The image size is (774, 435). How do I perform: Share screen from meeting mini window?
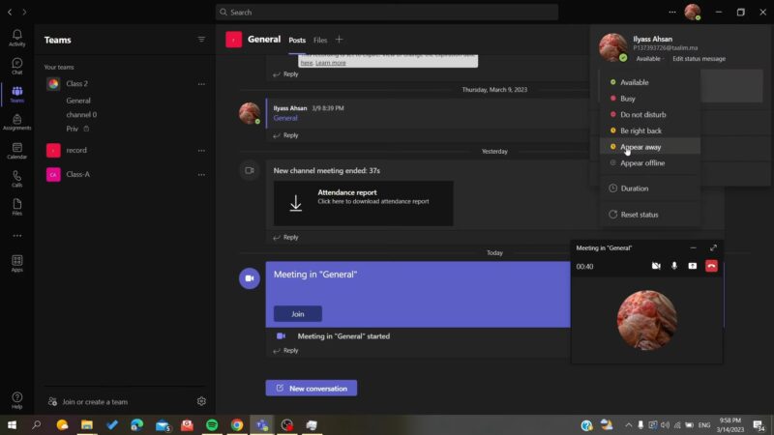point(693,266)
